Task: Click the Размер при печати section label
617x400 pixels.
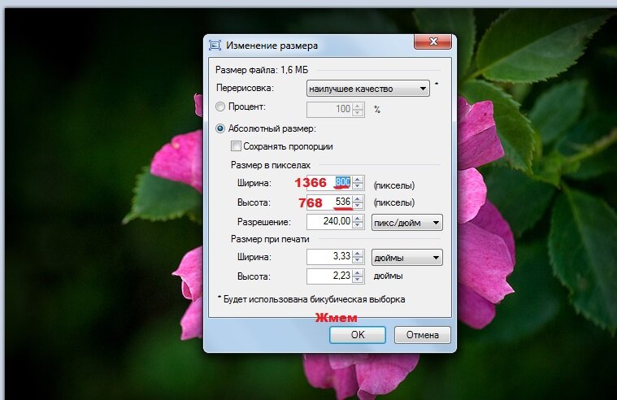Action: click(x=270, y=239)
